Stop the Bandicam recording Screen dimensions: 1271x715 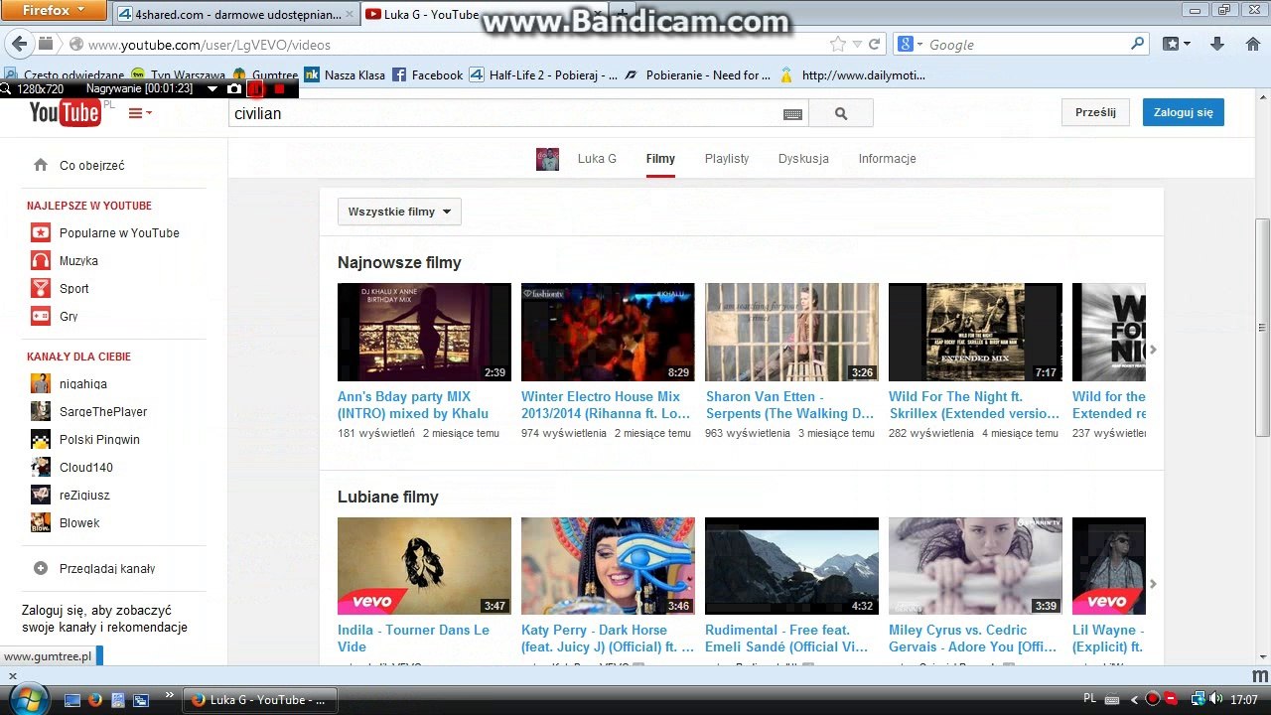click(280, 88)
